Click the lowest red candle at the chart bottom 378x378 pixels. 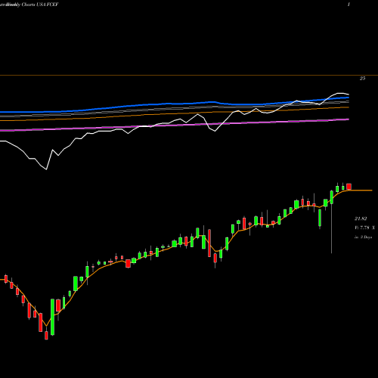click(x=46, y=336)
